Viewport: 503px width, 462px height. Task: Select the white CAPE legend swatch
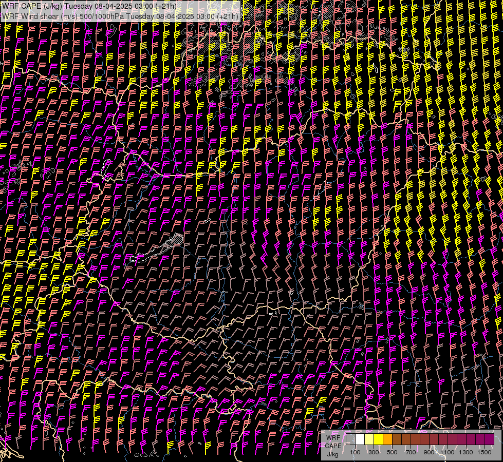[360, 439]
